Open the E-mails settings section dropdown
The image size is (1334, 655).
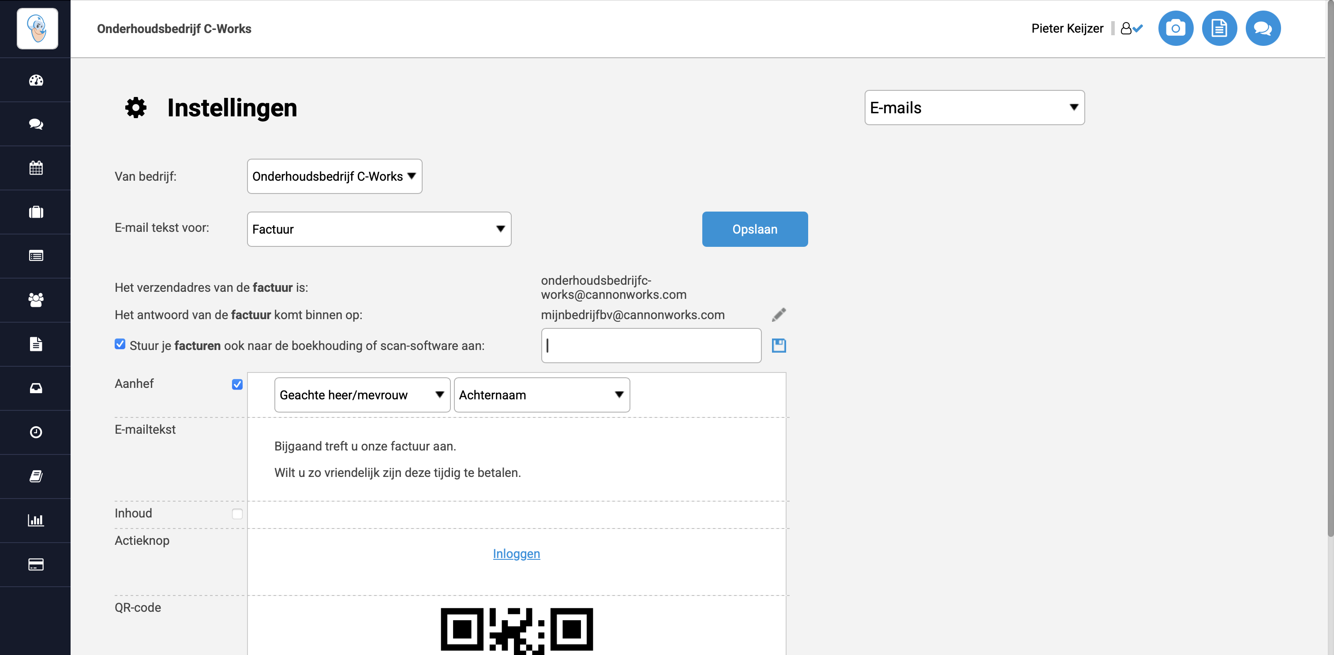pos(974,108)
